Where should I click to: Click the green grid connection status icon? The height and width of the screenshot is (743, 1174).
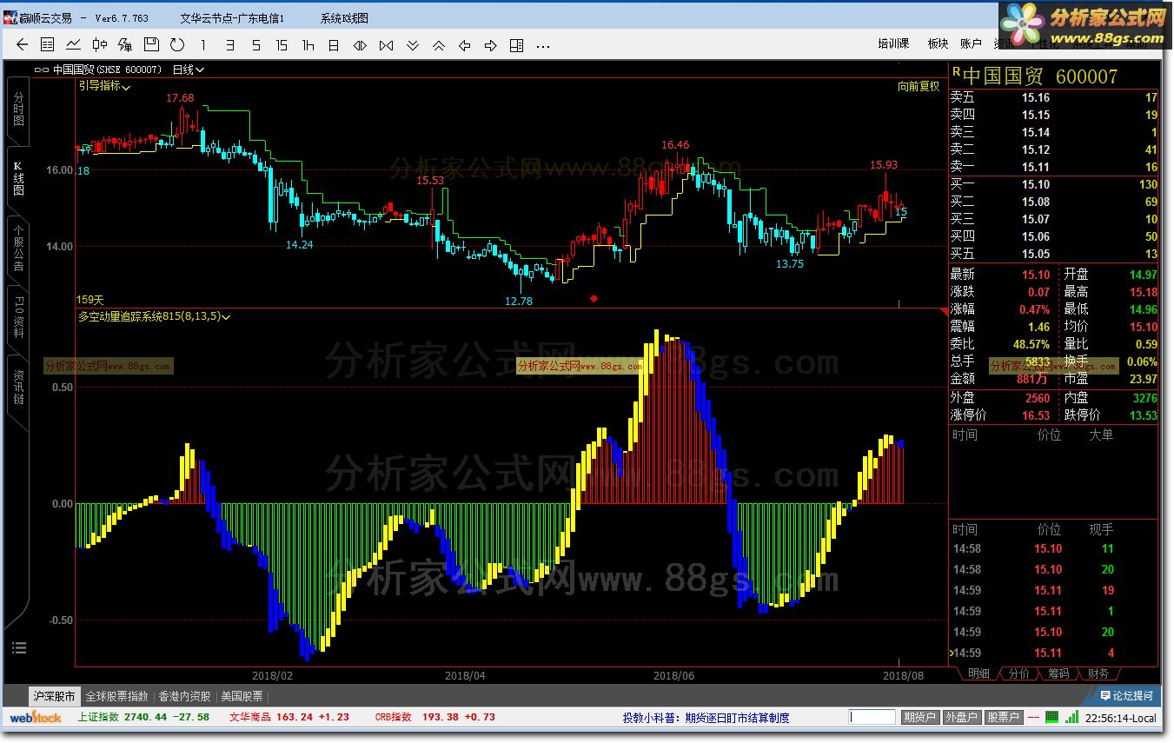[x=1052, y=717]
